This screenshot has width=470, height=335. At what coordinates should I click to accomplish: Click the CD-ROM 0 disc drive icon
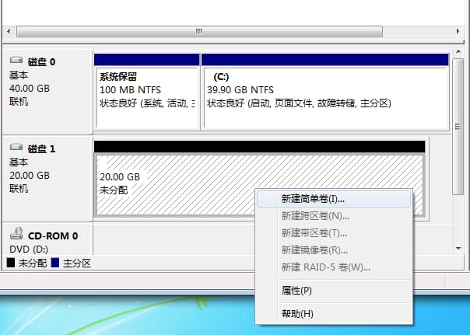click(x=16, y=234)
